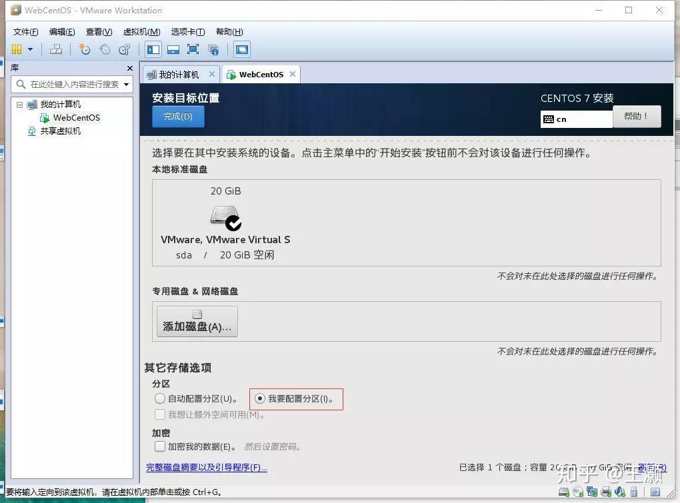Open 完整磁盘摘要以及引导程序(F) link
The height and width of the screenshot is (503, 680).
pos(207,468)
